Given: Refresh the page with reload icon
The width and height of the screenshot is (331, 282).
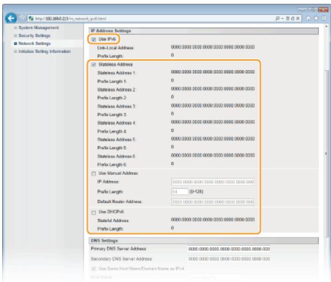Looking at the screenshot, I should pyautogui.click(x=292, y=18).
